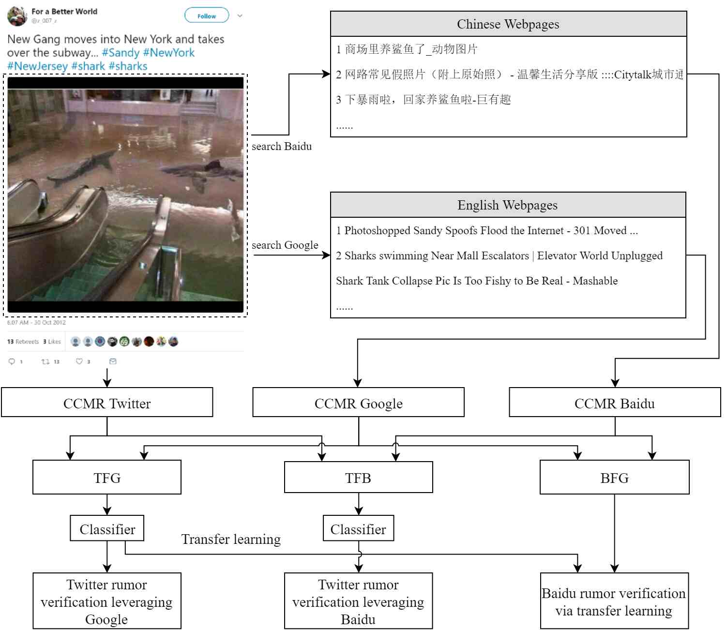Select Twitter rumor verification leveraging Baidu box
Image resolution: width=727 pixels, height=630 pixels.
pos(359,601)
